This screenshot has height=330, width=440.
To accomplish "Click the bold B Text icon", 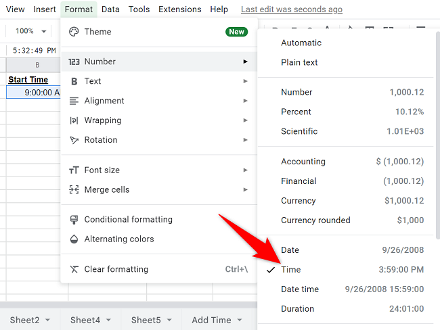I will [74, 81].
